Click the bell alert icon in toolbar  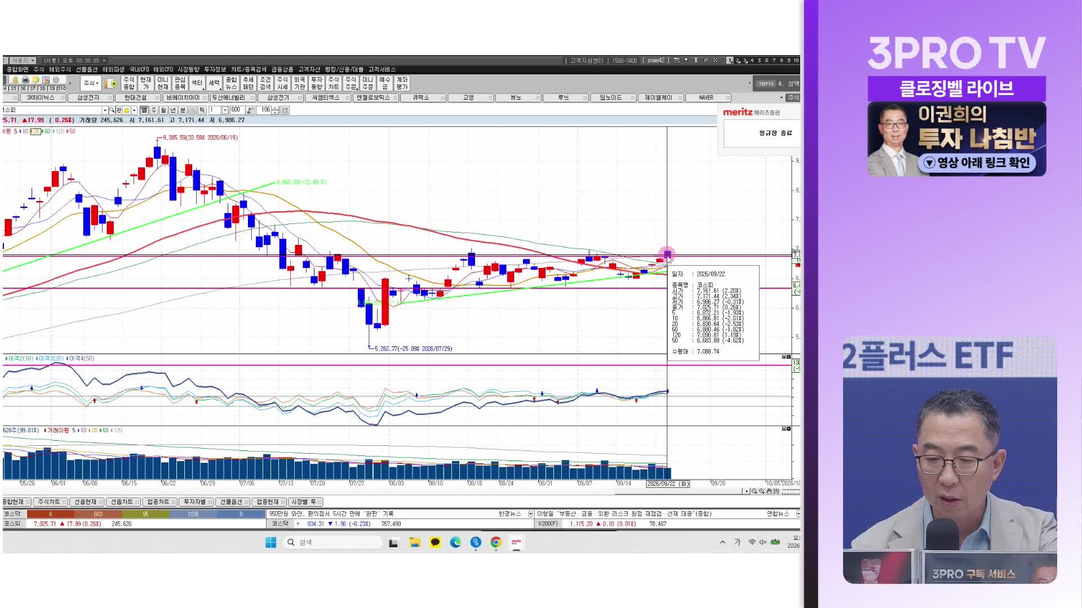coord(15,80)
